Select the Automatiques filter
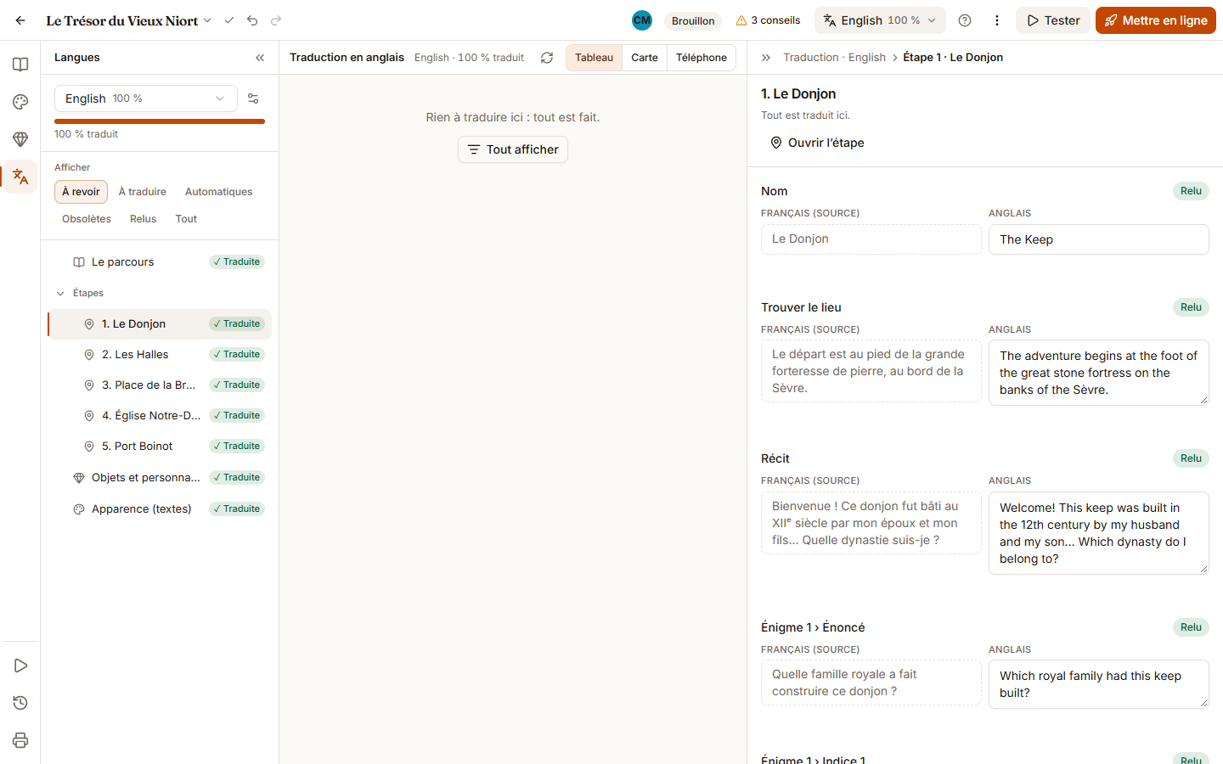 coord(219,192)
